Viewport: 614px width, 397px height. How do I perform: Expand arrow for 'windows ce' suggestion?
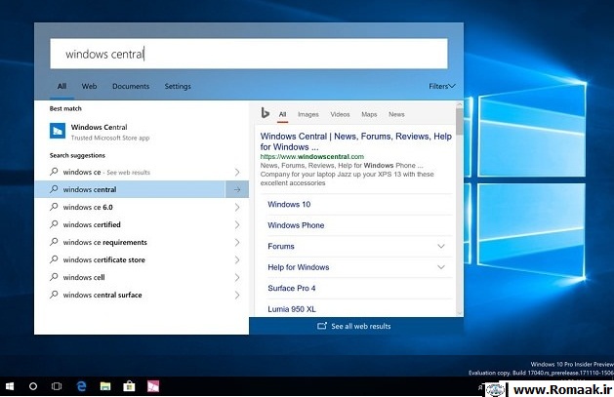click(x=237, y=172)
